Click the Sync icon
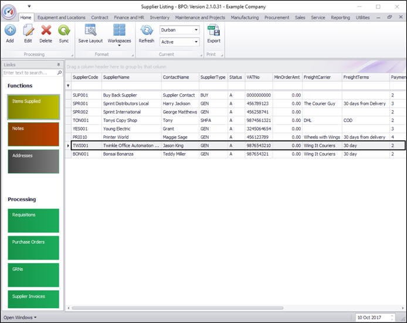This screenshot has width=407, height=323. coord(64,30)
